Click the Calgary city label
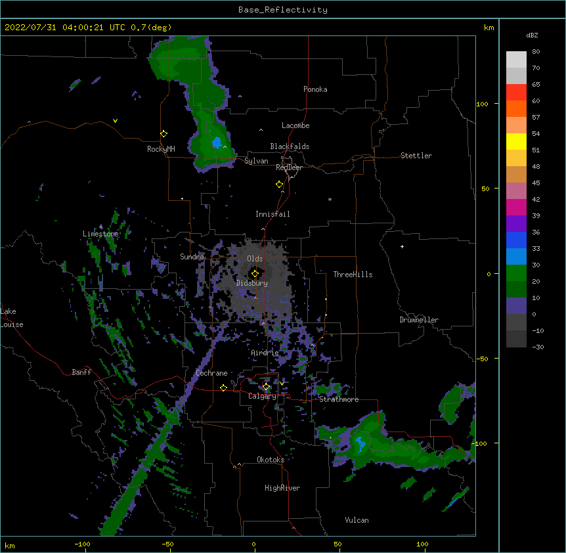The image size is (566, 553). pyautogui.click(x=262, y=396)
